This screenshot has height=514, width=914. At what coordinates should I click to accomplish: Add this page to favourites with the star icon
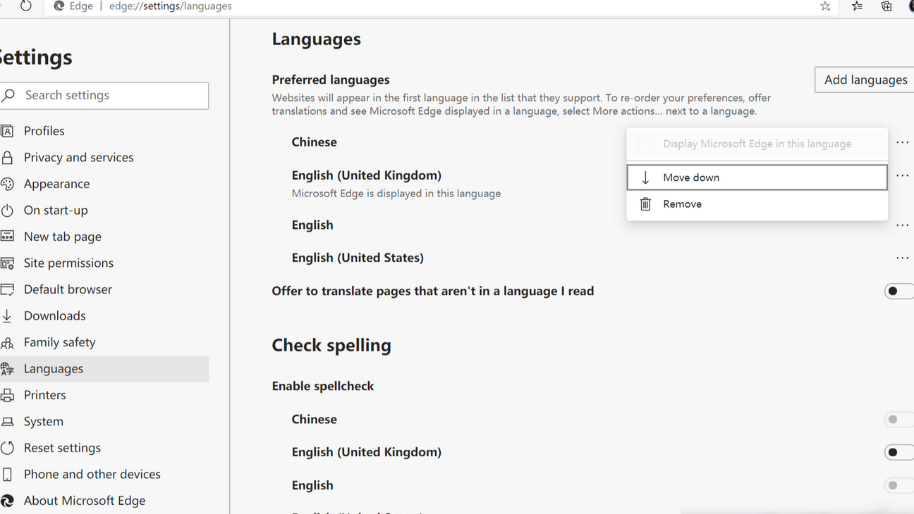tap(825, 6)
